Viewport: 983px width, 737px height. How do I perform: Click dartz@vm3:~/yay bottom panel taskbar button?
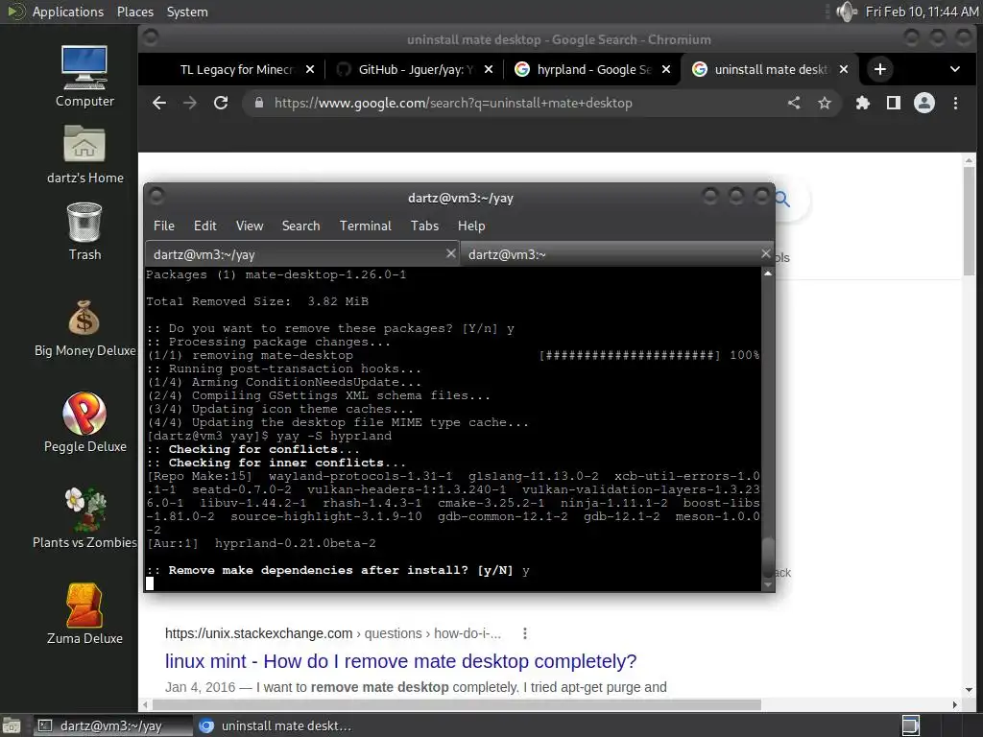pyautogui.click(x=113, y=725)
